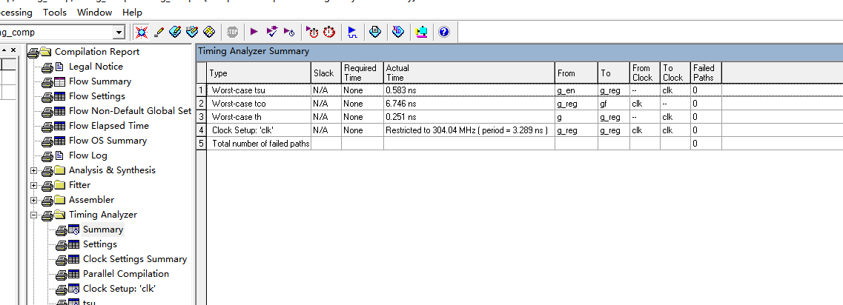Open the Legal Notice report item
843x305 pixels.
pyautogui.click(x=96, y=67)
